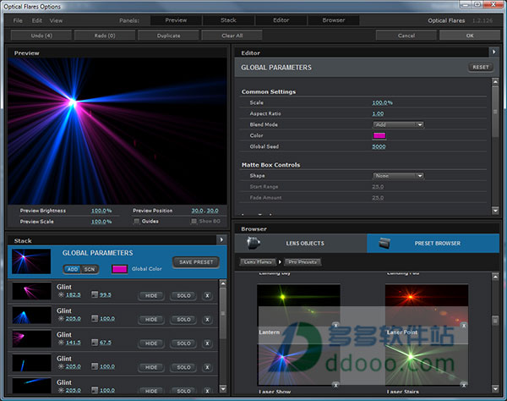
Task: Click the Cancel button
Action: (x=406, y=36)
